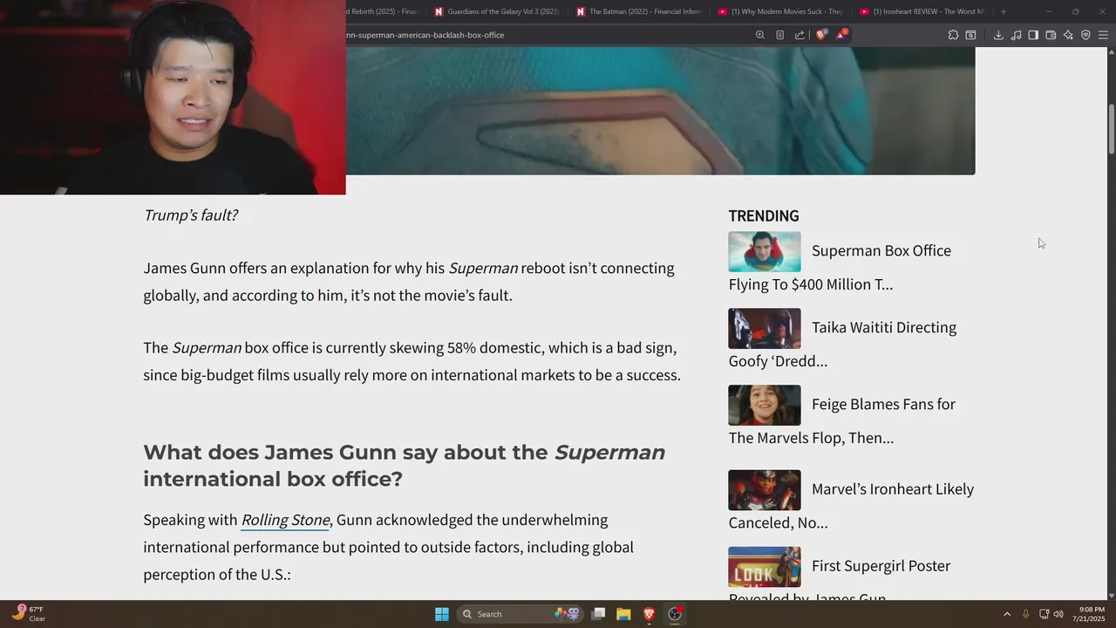
Task: Click the Superman international box office heading
Action: pos(404,465)
